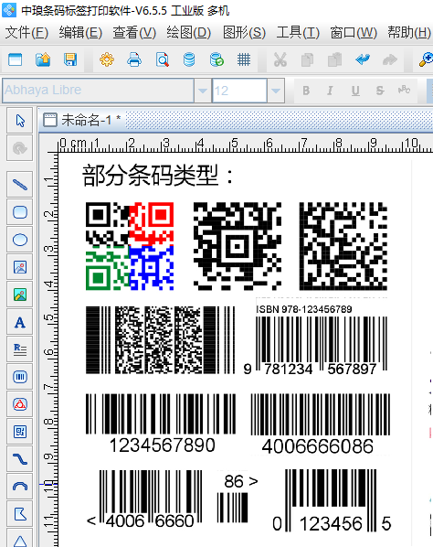433x547 pixels.
Task: Click the zoom magnifier icon
Action: tap(426, 59)
